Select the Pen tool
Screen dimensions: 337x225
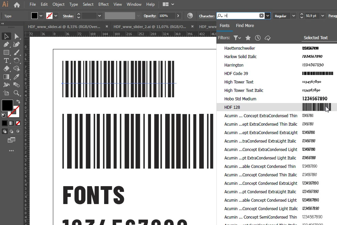pyautogui.click(x=6, y=44)
